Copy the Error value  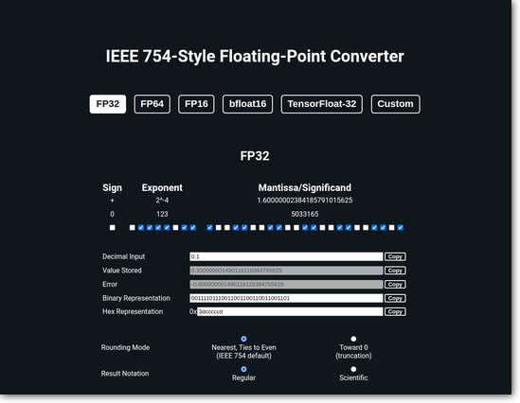[395, 285]
